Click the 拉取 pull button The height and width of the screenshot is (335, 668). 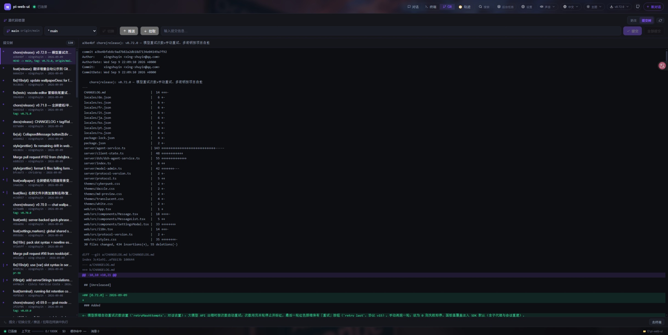(150, 31)
